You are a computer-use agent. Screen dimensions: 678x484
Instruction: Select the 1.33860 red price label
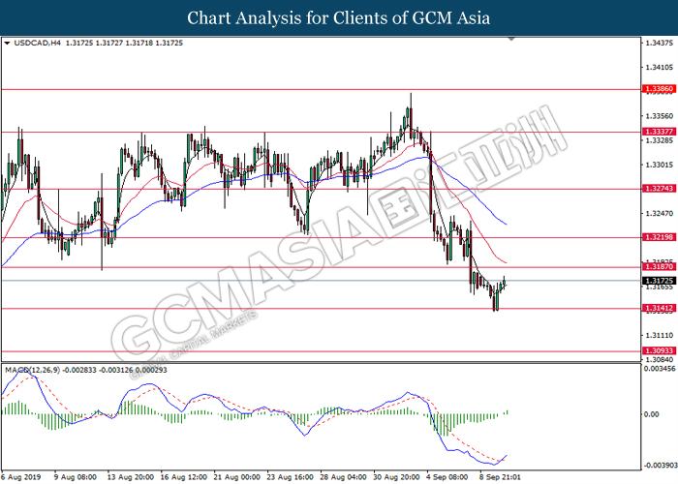(x=659, y=89)
